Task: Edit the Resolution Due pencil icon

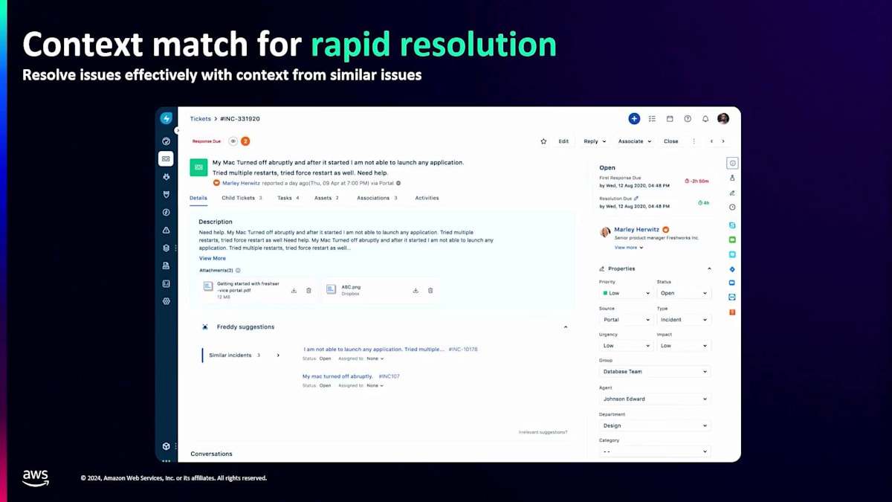Action: coord(636,199)
